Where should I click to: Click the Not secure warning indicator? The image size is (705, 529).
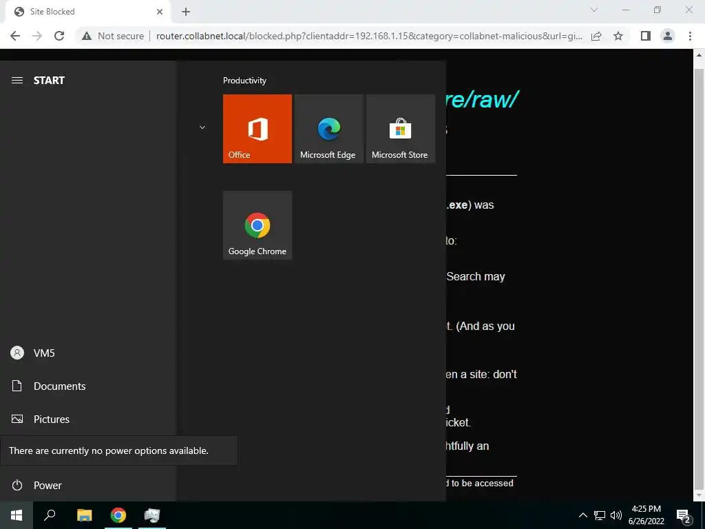[113, 36]
